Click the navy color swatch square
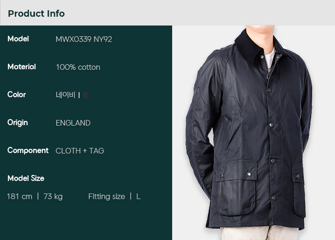 tap(86, 95)
